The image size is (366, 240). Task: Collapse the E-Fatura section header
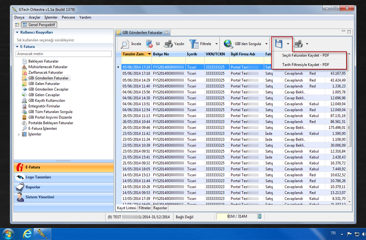[x=17, y=47]
